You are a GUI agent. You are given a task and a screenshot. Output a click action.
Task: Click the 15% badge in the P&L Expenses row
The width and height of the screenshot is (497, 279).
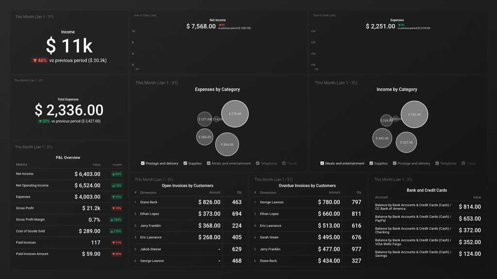point(116,197)
